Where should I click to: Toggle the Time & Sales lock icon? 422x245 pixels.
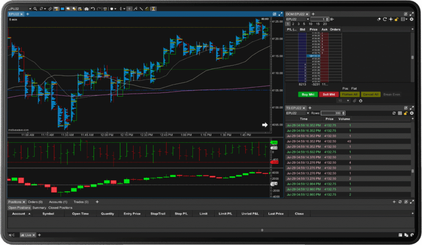click(406, 113)
